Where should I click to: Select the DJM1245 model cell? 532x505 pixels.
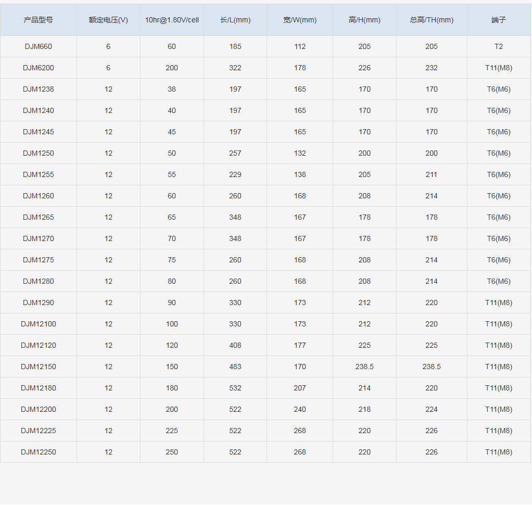coord(39,132)
